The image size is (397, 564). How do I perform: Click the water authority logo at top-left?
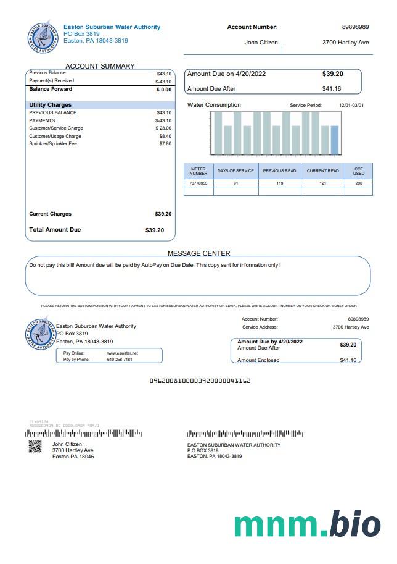click(44, 38)
